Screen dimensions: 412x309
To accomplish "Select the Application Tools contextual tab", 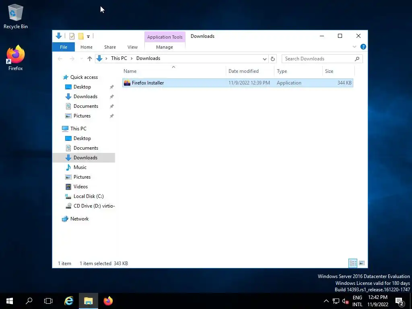I will point(165,37).
